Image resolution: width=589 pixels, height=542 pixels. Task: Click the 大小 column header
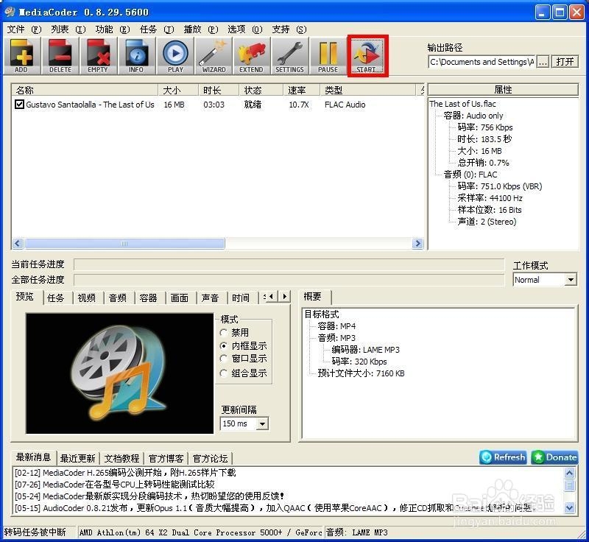click(178, 90)
